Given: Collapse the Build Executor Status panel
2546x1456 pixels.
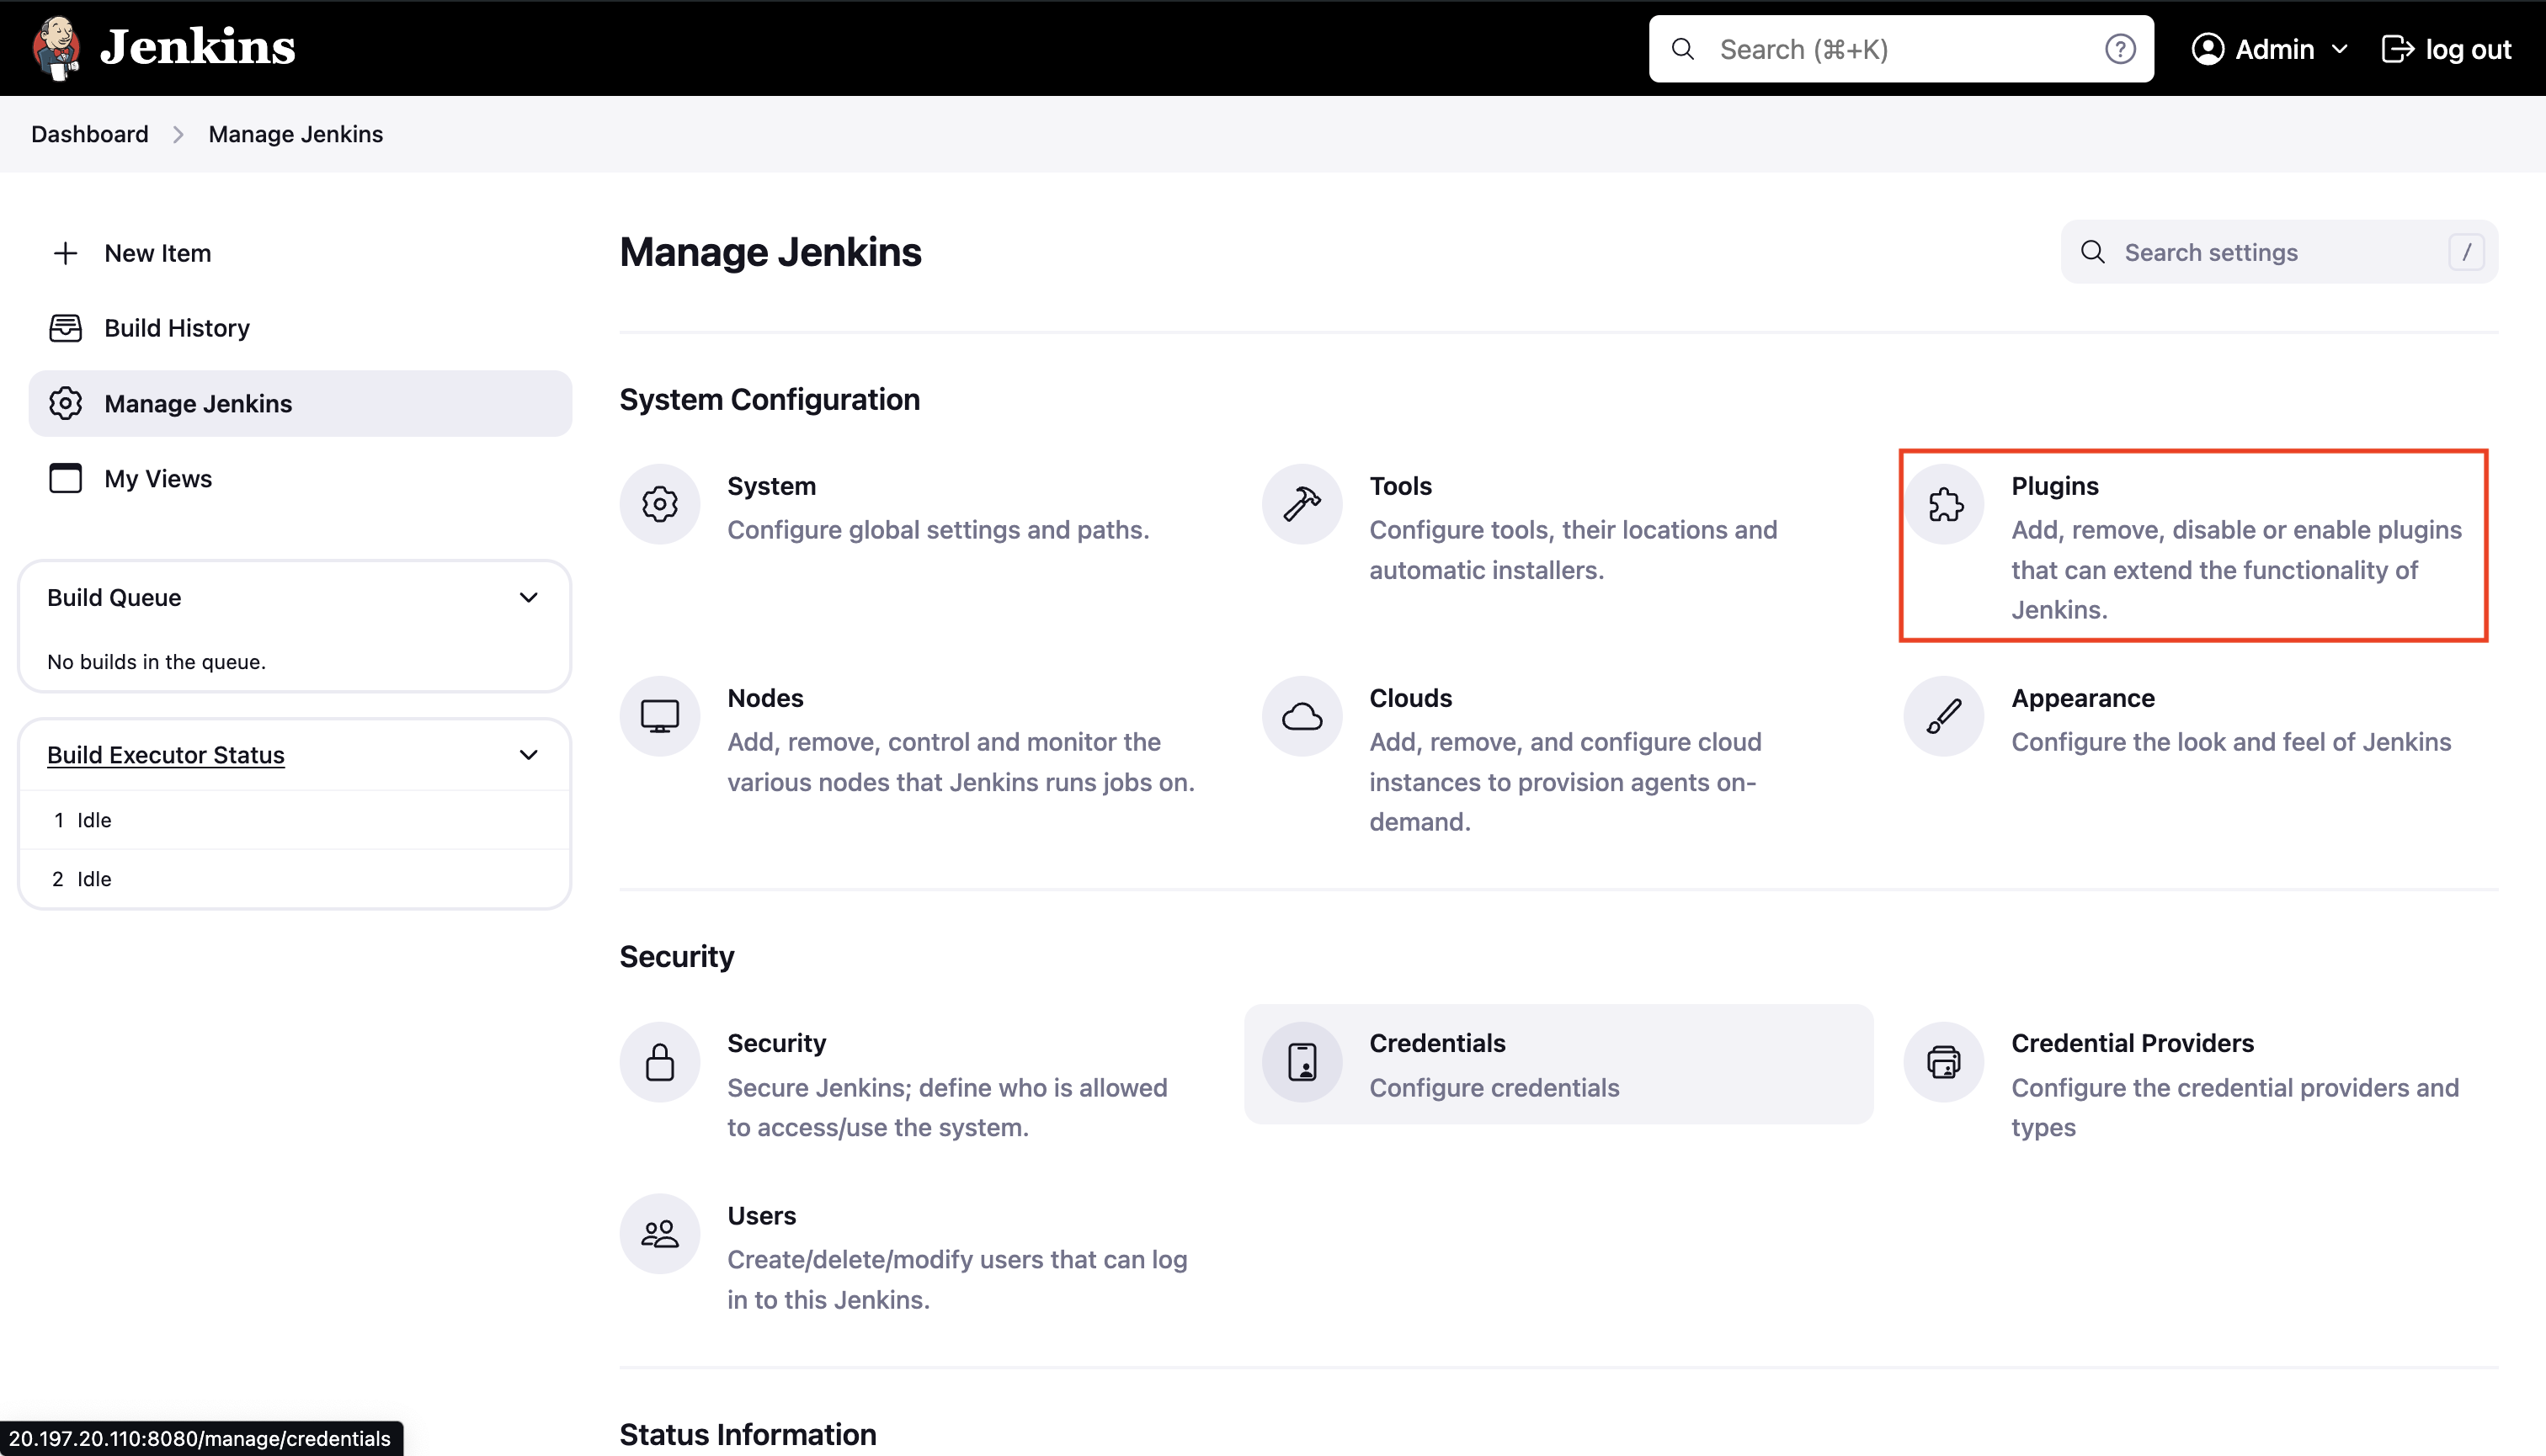Looking at the screenshot, I should coord(528,755).
